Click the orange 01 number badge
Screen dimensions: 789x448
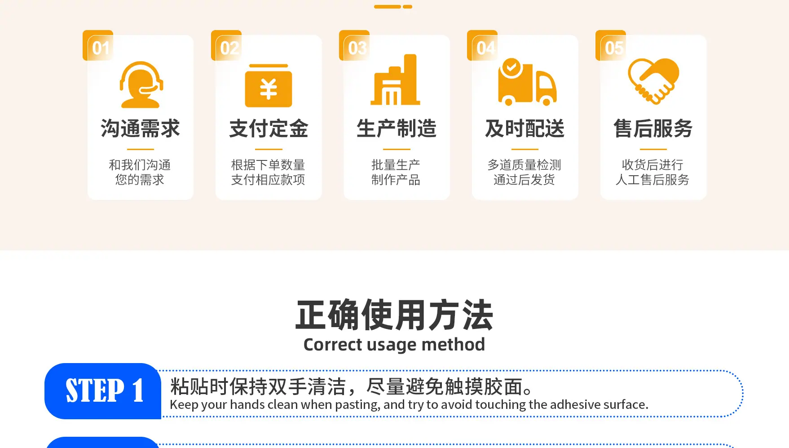(x=98, y=45)
